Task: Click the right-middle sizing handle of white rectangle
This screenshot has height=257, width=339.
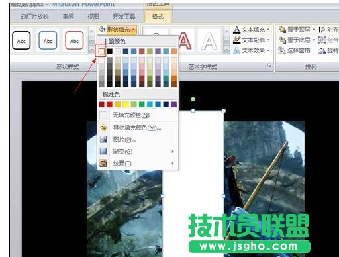Action: pyautogui.click(x=223, y=196)
